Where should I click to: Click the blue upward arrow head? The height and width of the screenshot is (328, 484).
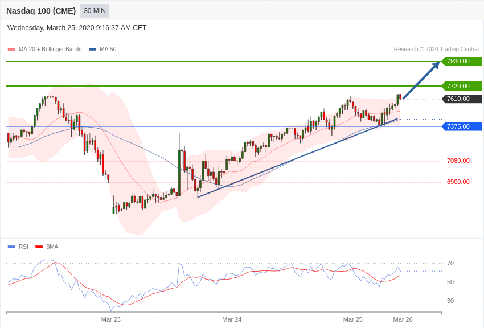(x=436, y=64)
